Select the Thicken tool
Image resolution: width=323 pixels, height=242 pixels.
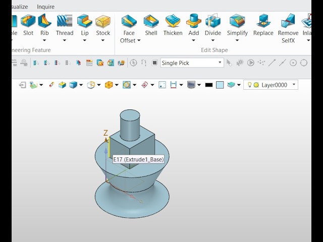173,25
